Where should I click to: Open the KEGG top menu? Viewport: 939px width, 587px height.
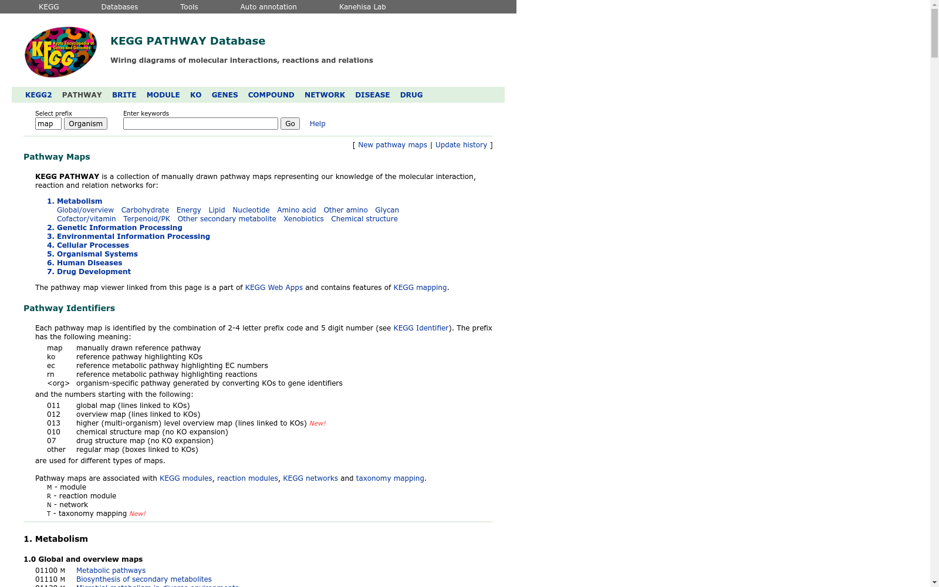point(49,7)
